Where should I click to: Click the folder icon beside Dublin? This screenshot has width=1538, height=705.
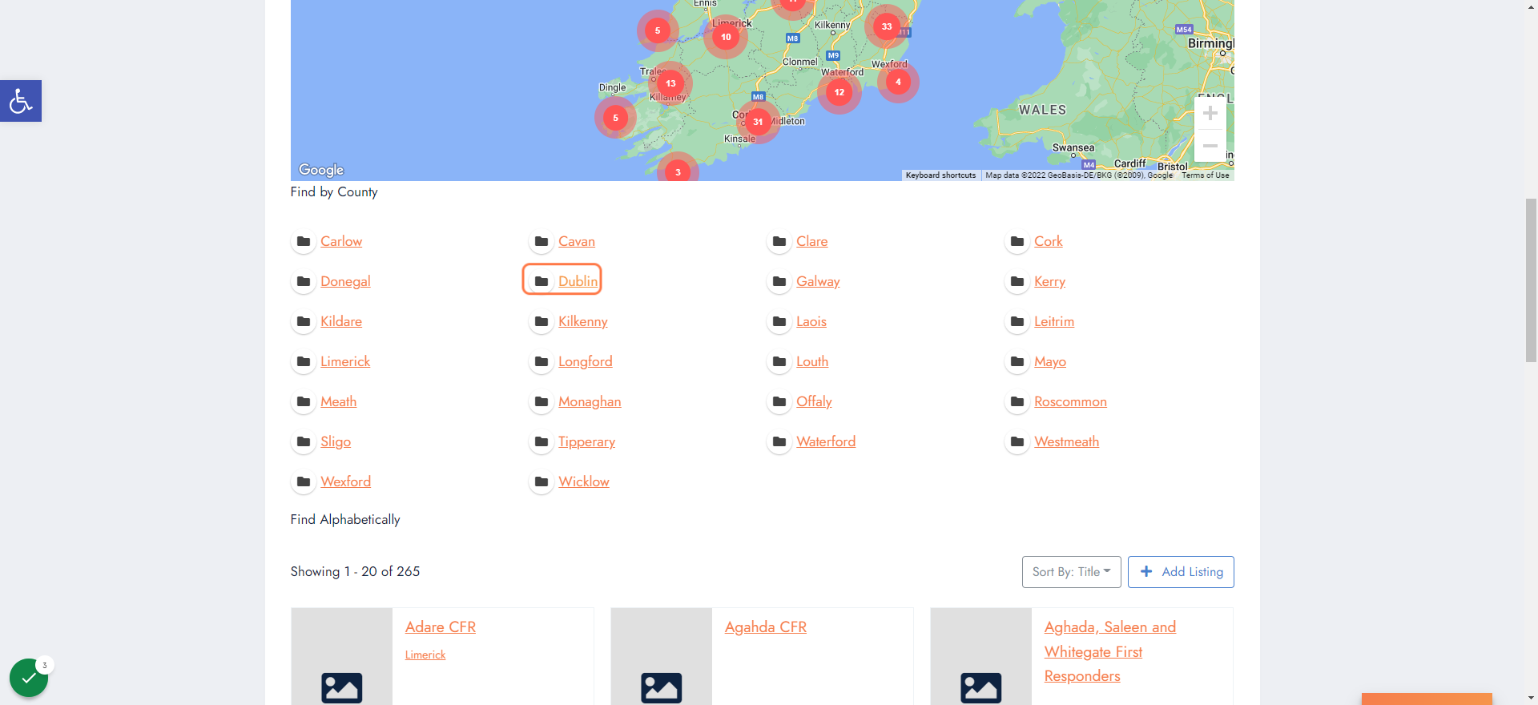(542, 281)
